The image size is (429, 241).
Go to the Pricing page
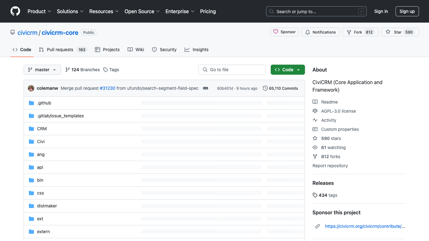coord(208,11)
